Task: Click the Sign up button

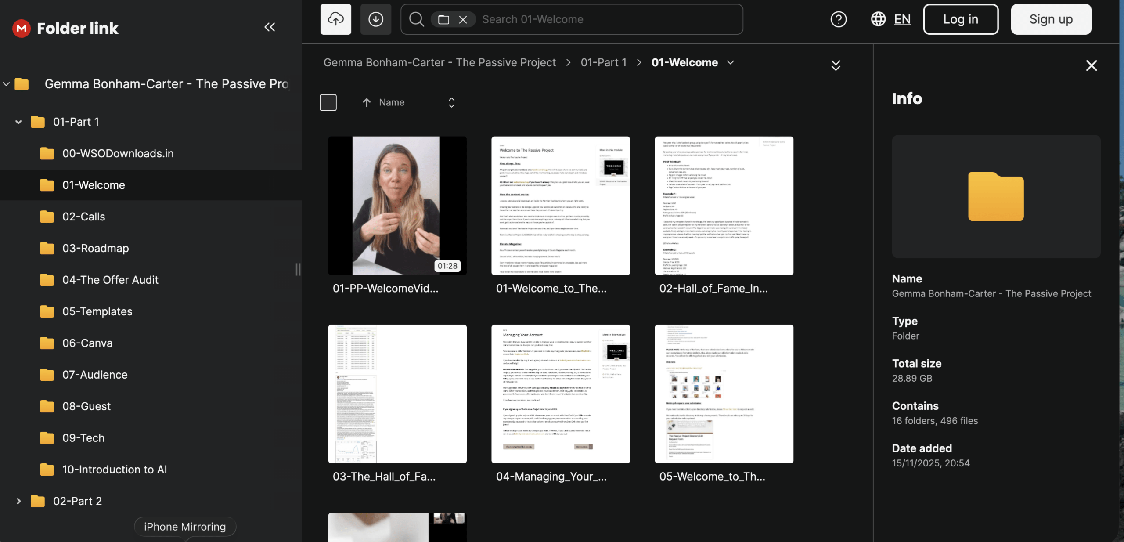Action: click(x=1051, y=19)
